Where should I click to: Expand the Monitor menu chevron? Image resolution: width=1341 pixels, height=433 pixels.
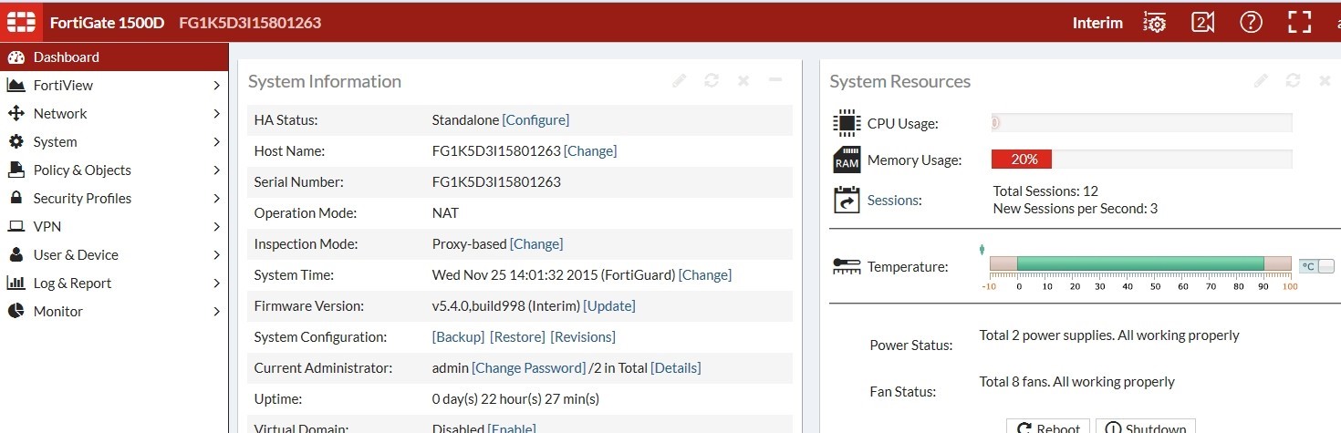tap(216, 312)
